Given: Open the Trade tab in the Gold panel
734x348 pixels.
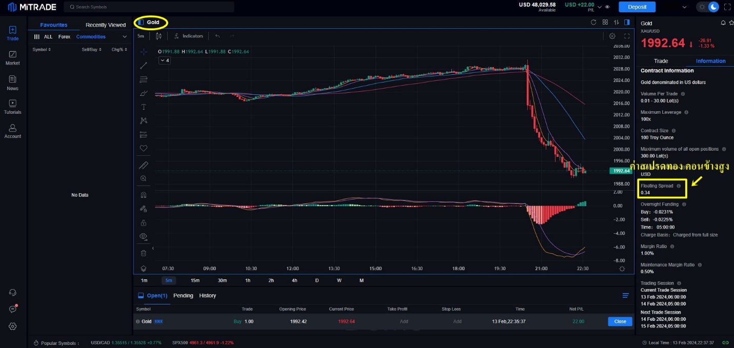Looking at the screenshot, I should coord(661,61).
